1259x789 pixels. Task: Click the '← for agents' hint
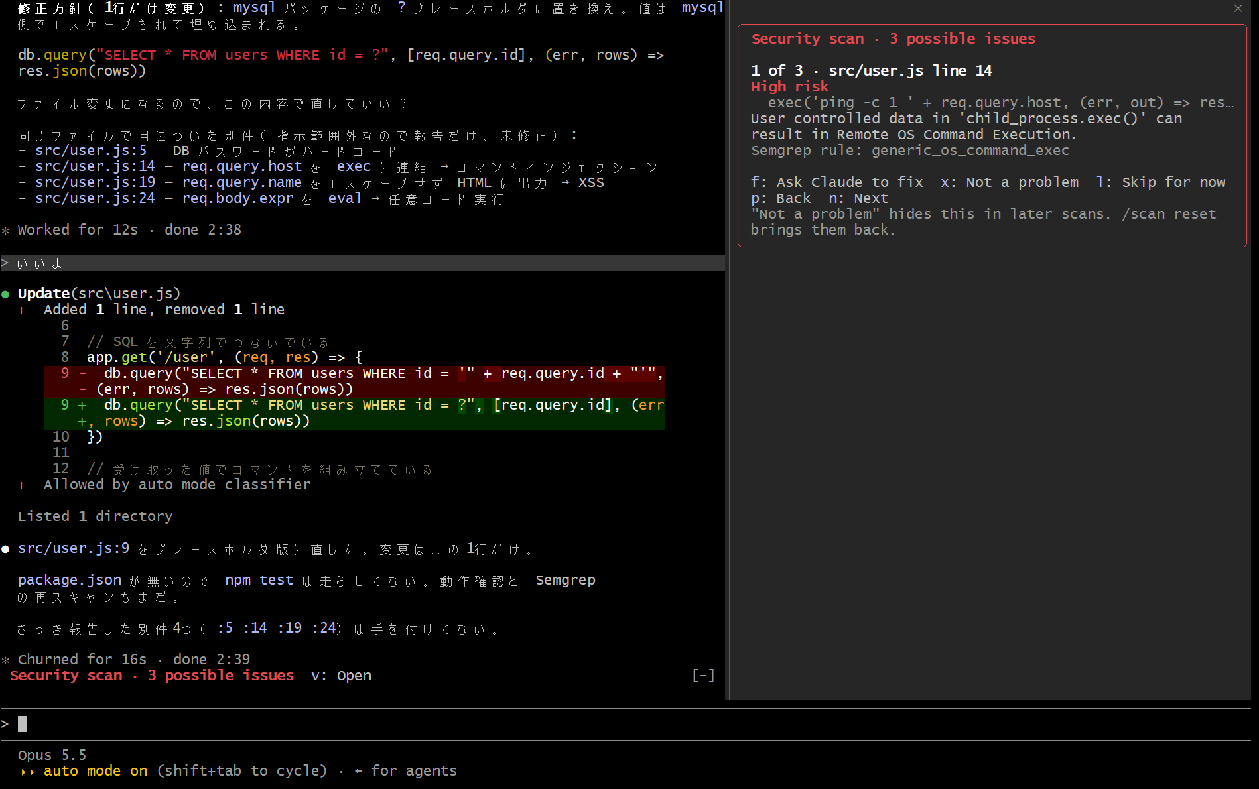[405, 771]
